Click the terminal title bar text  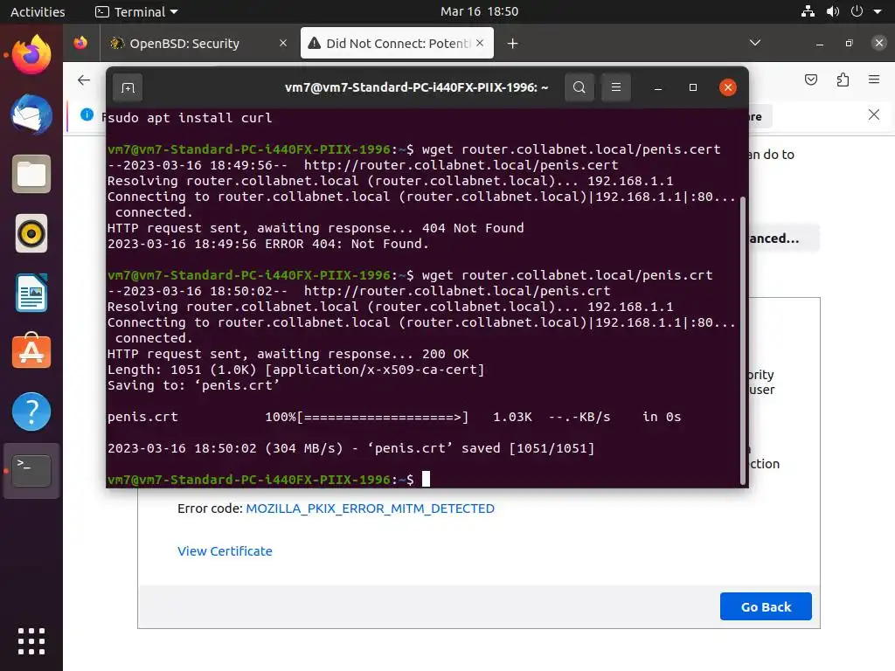tap(416, 87)
